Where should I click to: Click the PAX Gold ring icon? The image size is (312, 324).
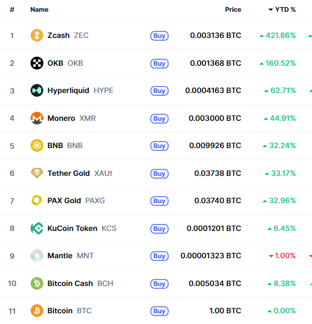tap(37, 200)
